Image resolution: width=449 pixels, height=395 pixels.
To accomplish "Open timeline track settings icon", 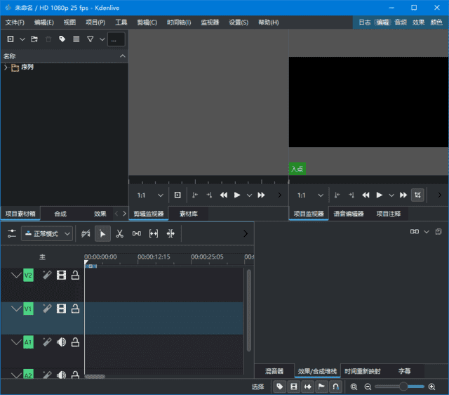I will pos(12,233).
